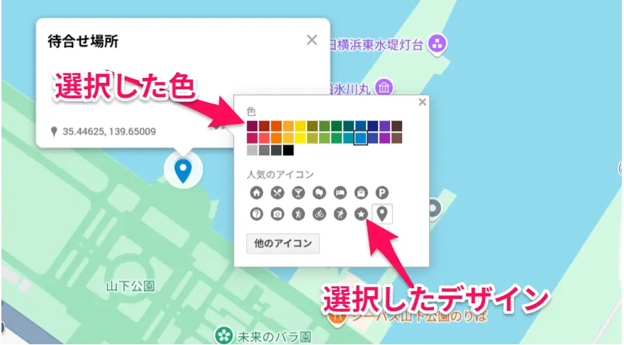The image size is (624, 345).
Task: Select the dark royal blue swatch above light blue
Action: 360,126
